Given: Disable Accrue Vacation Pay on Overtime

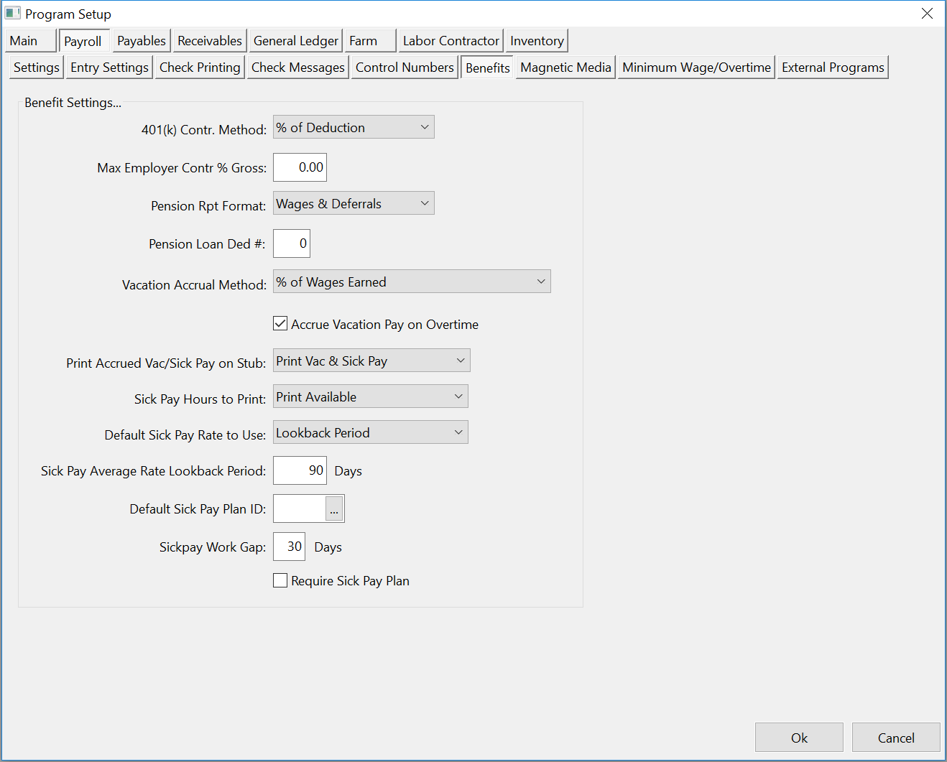Looking at the screenshot, I should pos(280,324).
